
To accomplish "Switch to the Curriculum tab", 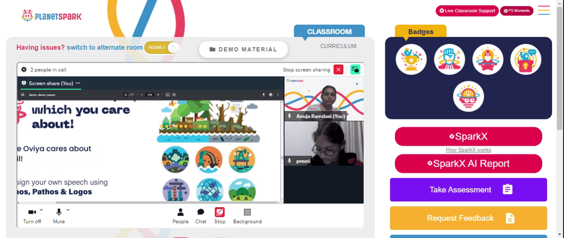I will click(338, 46).
